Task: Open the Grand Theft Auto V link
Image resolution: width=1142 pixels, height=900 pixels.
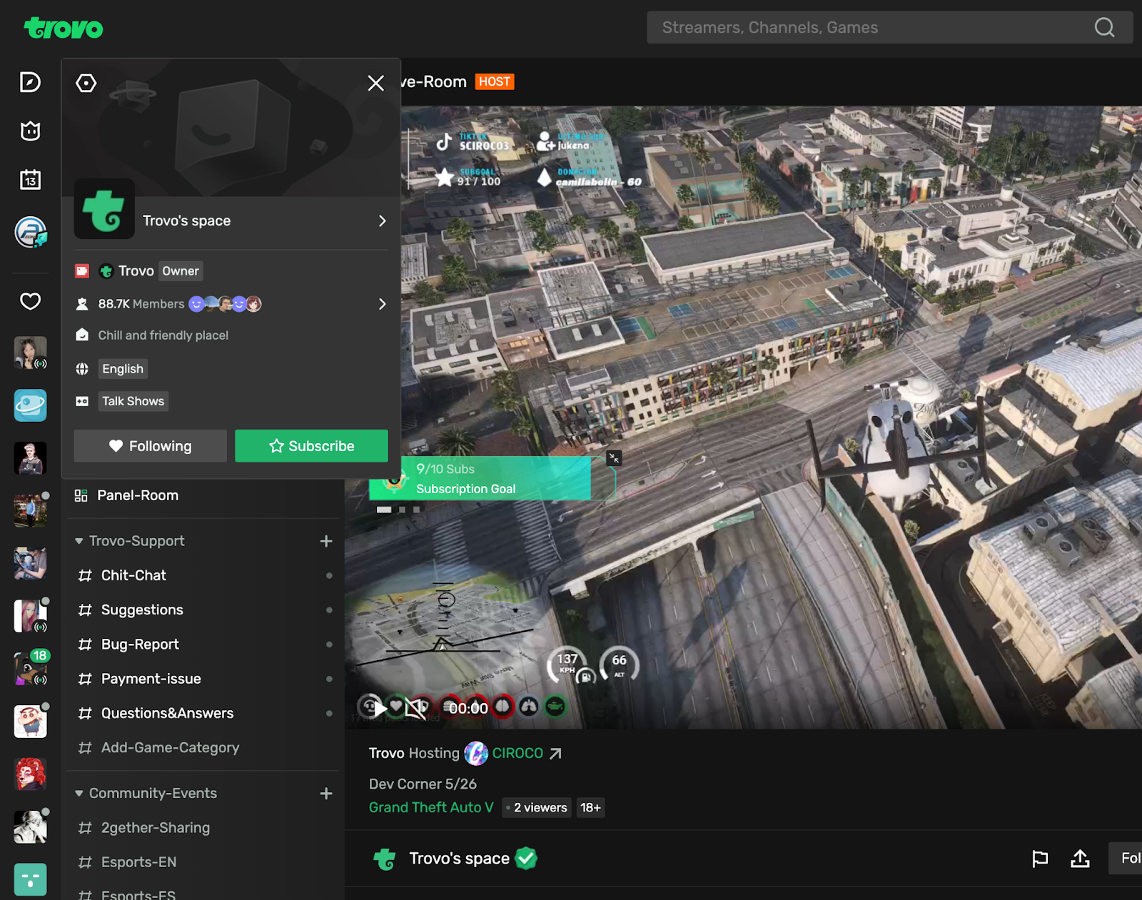Action: pos(431,807)
